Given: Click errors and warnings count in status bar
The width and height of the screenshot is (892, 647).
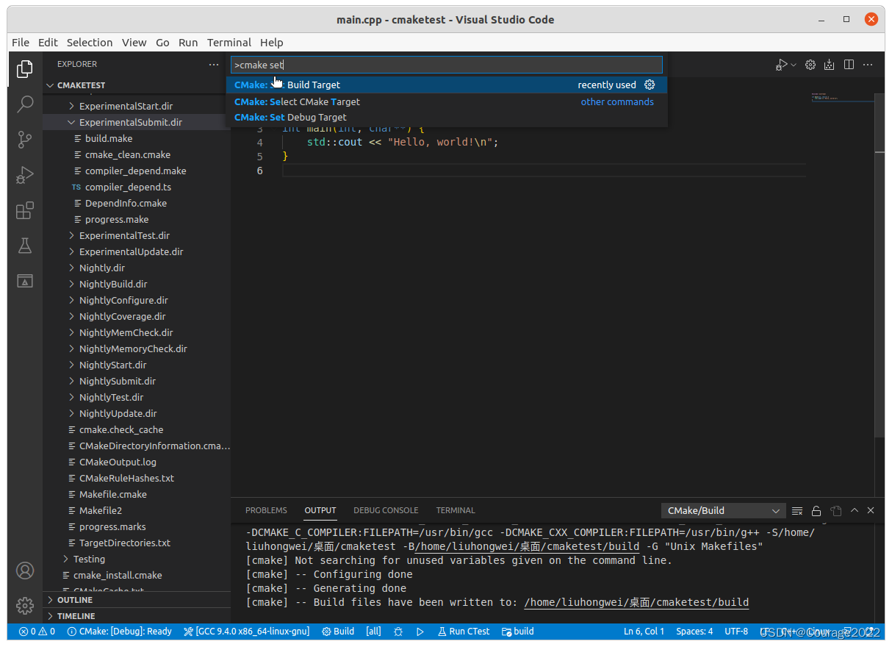Looking at the screenshot, I should pos(37,632).
